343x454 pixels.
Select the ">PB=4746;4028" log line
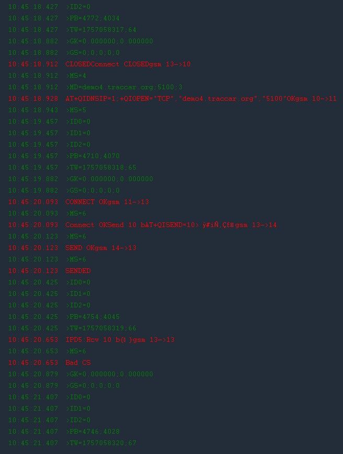[92, 432]
